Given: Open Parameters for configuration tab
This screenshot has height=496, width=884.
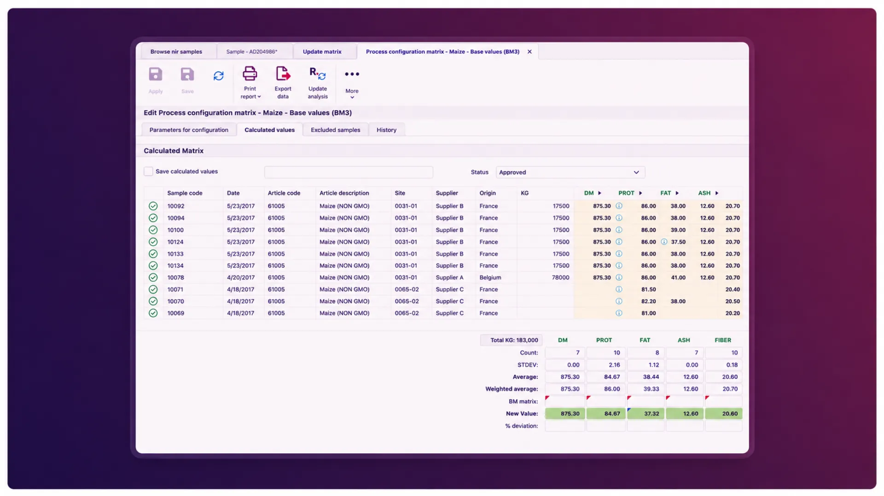Looking at the screenshot, I should [x=189, y=130].
